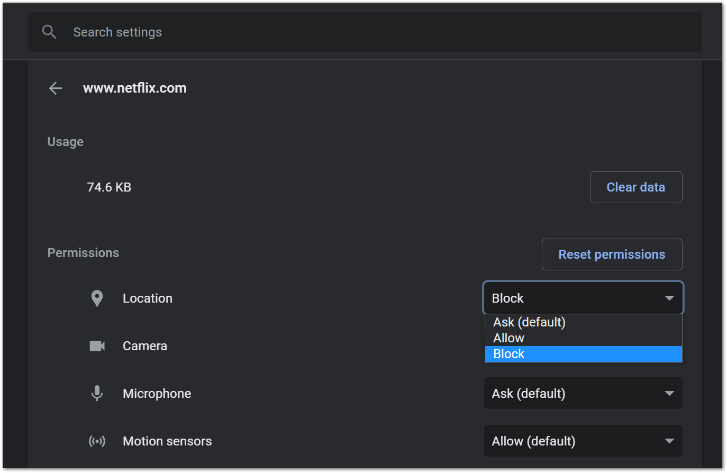Click the Camera label text
The height and width of the screenshot is (473, 727).
click(145, 346)
